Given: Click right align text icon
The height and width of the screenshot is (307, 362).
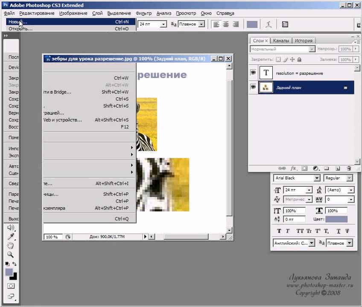Looking at the screenshot, I should [x=236, y=24].
